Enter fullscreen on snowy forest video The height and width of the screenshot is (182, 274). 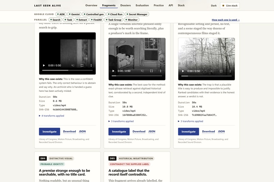[x=221, y=71]
